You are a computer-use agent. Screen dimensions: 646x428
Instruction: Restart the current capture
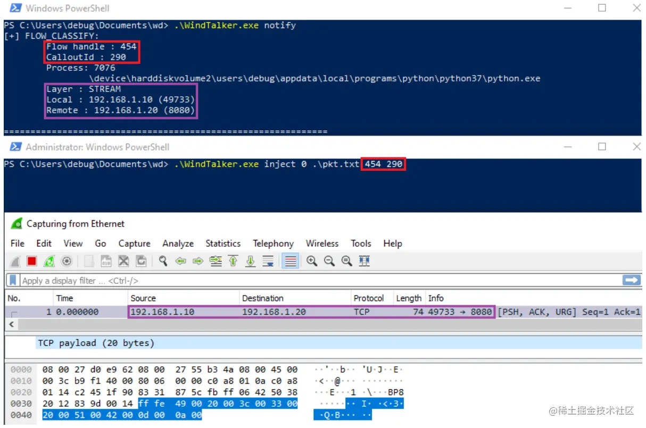pyautogui.click(x=49, y=261)
